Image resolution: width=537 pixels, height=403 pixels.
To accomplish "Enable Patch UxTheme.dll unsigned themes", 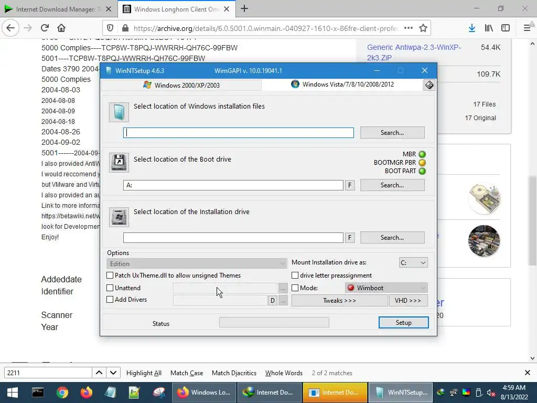I will (110, 275).
